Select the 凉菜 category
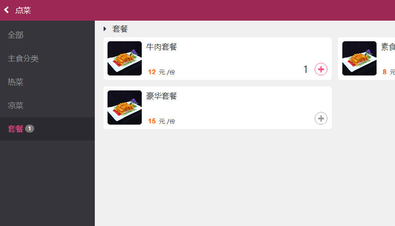This screenshot has height=226, width=395. point(16,105)
